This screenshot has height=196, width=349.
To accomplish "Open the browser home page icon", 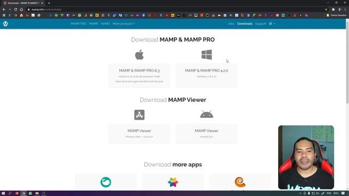I will click(21, 10).
